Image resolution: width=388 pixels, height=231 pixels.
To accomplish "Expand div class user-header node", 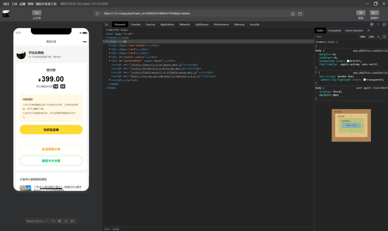I will pos(110,45).
